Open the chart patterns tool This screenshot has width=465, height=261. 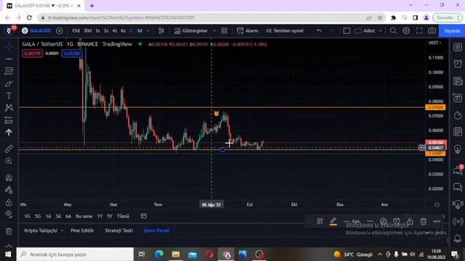click(9, 108)
